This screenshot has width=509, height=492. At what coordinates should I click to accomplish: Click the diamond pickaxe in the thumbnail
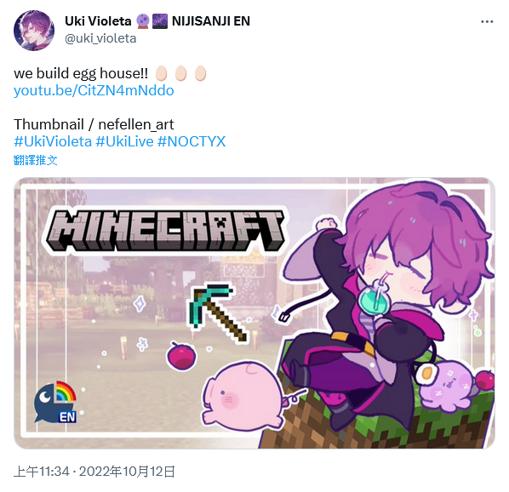217,312
